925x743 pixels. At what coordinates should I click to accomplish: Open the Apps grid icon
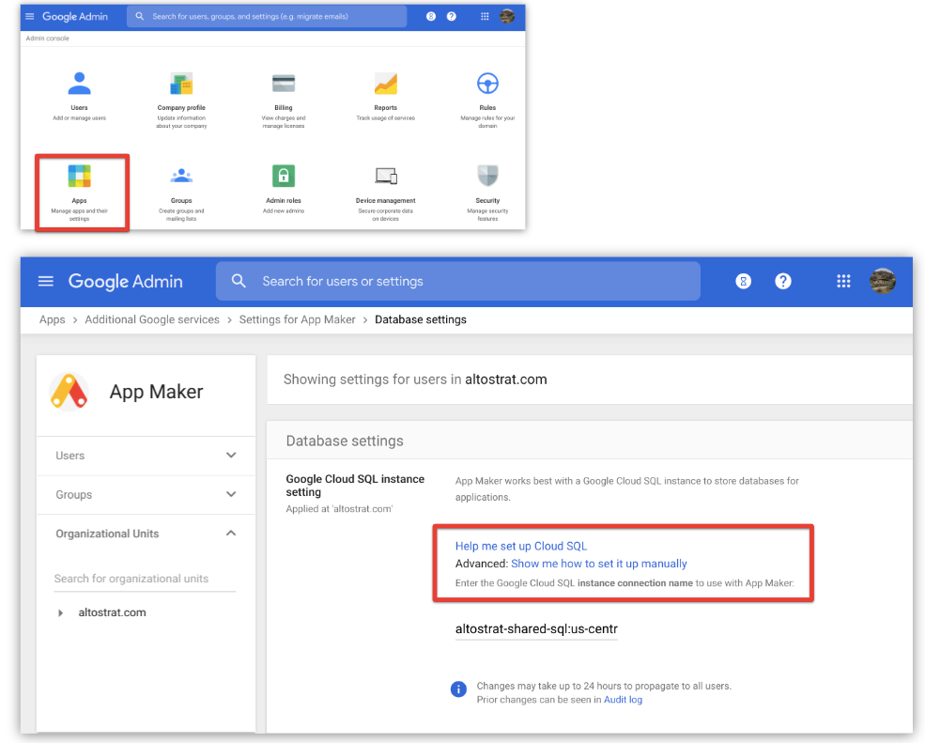79,176
